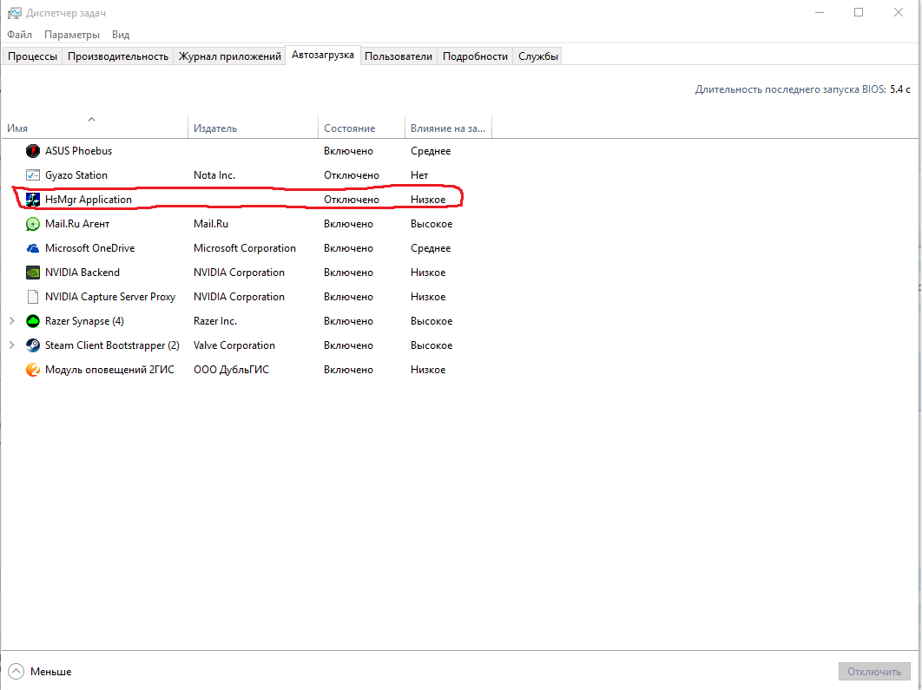Open the Вид menu
The image size is (922, 690).
[121, 35]
